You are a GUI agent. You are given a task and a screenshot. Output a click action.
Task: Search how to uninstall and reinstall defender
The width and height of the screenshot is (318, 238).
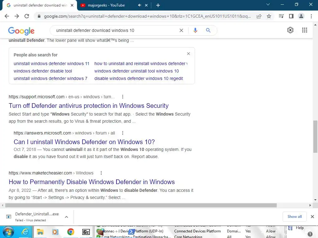141,64
